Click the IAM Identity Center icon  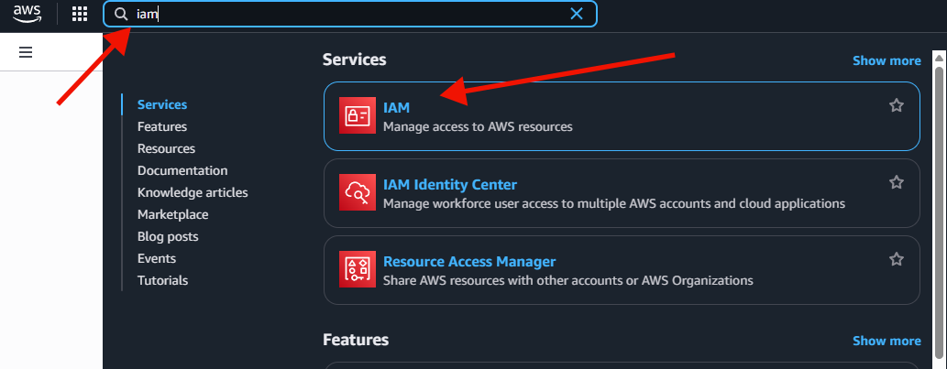click(x=357, y=192)
